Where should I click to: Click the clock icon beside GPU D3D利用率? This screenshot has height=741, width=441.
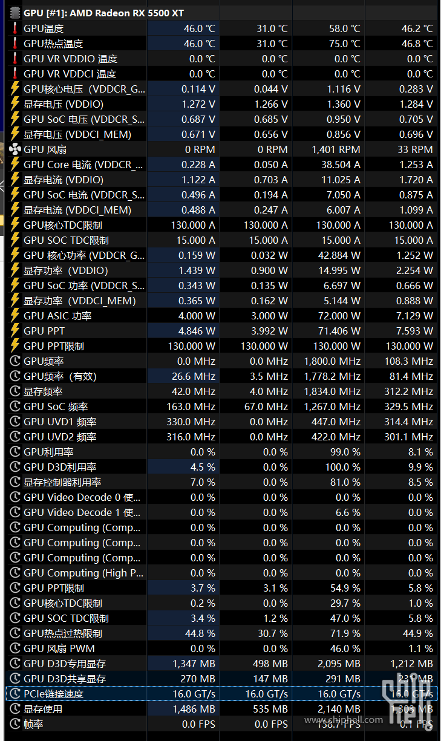point(15,466)
